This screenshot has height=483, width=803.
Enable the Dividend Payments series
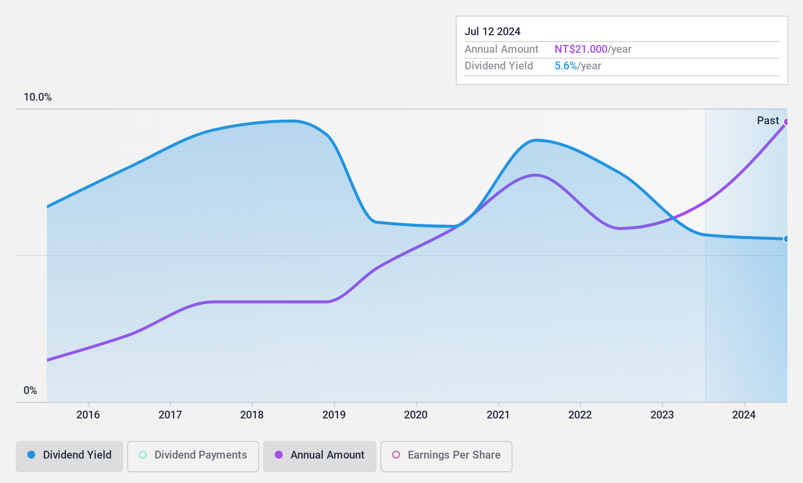pos(193,457)
